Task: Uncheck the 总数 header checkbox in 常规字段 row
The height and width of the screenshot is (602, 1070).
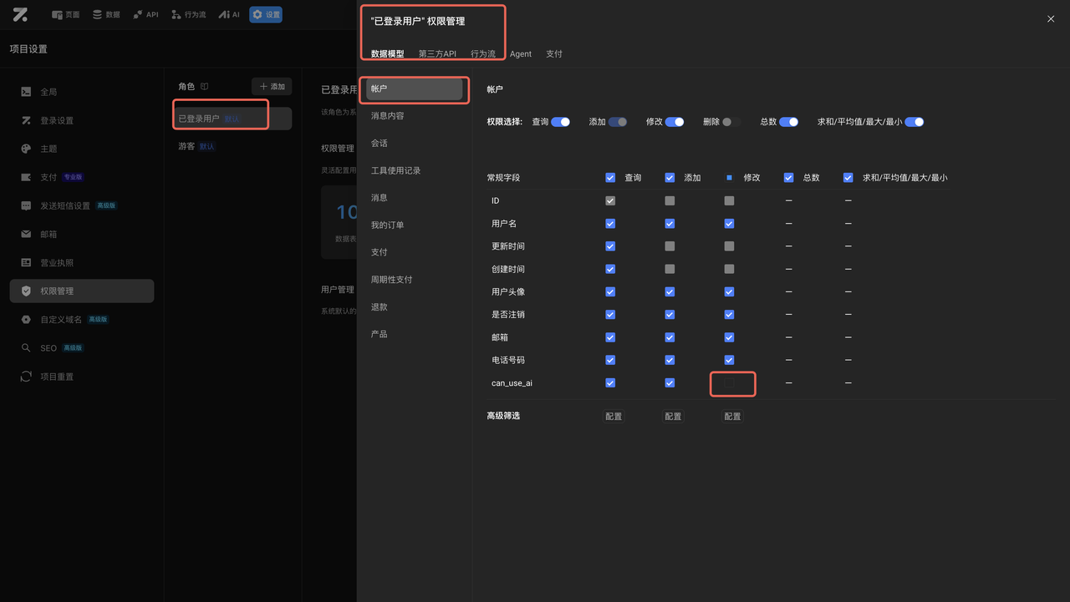Action: (788, 178)
